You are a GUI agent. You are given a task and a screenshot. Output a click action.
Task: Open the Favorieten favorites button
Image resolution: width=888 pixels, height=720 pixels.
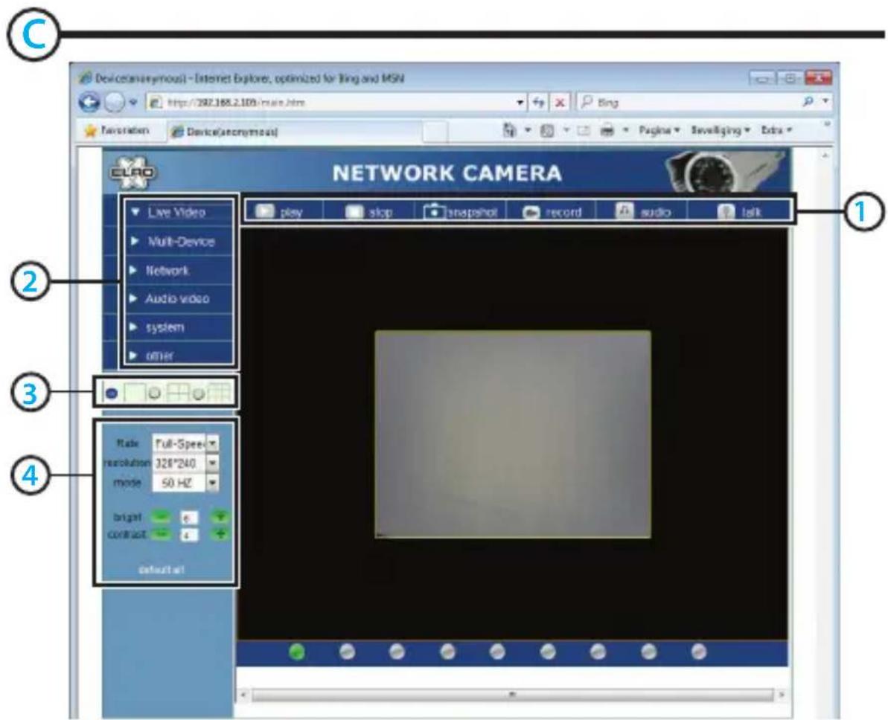[117, 131]
